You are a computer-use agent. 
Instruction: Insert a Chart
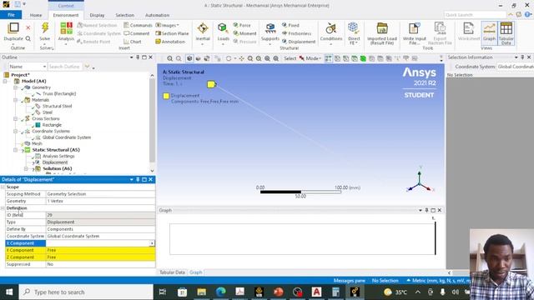coord(133,42)
